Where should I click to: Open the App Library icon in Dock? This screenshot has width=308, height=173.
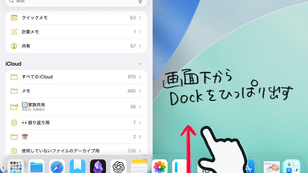coord(292,166)
